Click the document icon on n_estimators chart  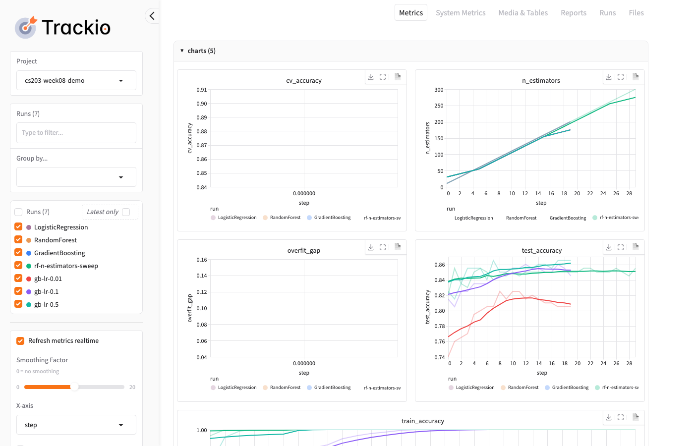[x=636, y=77]
